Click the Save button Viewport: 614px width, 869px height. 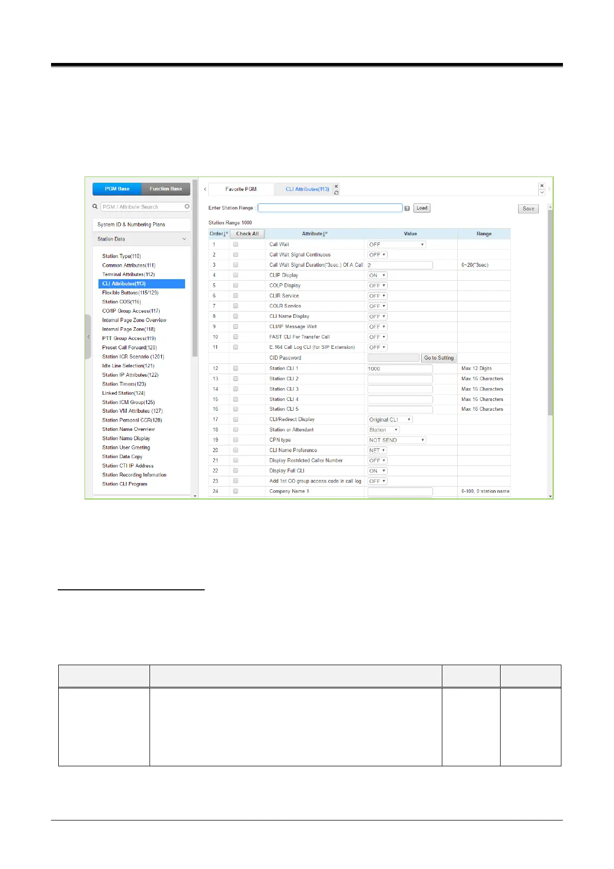click(x=528, y=209)
